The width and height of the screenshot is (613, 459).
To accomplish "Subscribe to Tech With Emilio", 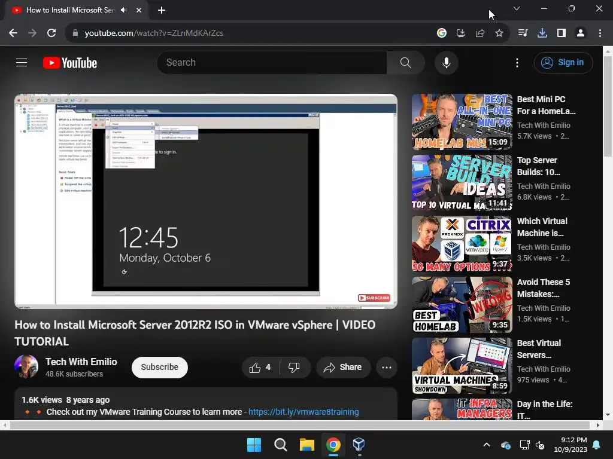I will click(x=159, y=368).
